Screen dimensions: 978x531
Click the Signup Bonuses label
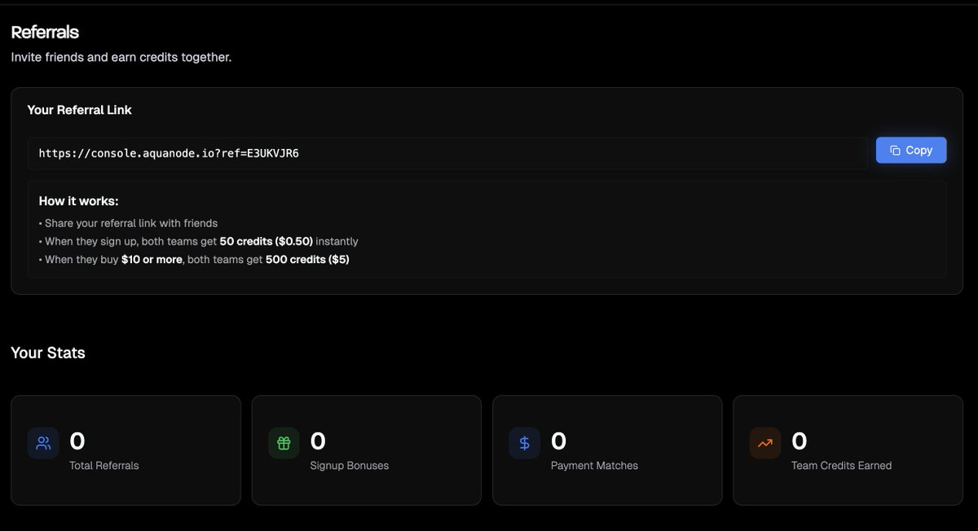(350, 466)
